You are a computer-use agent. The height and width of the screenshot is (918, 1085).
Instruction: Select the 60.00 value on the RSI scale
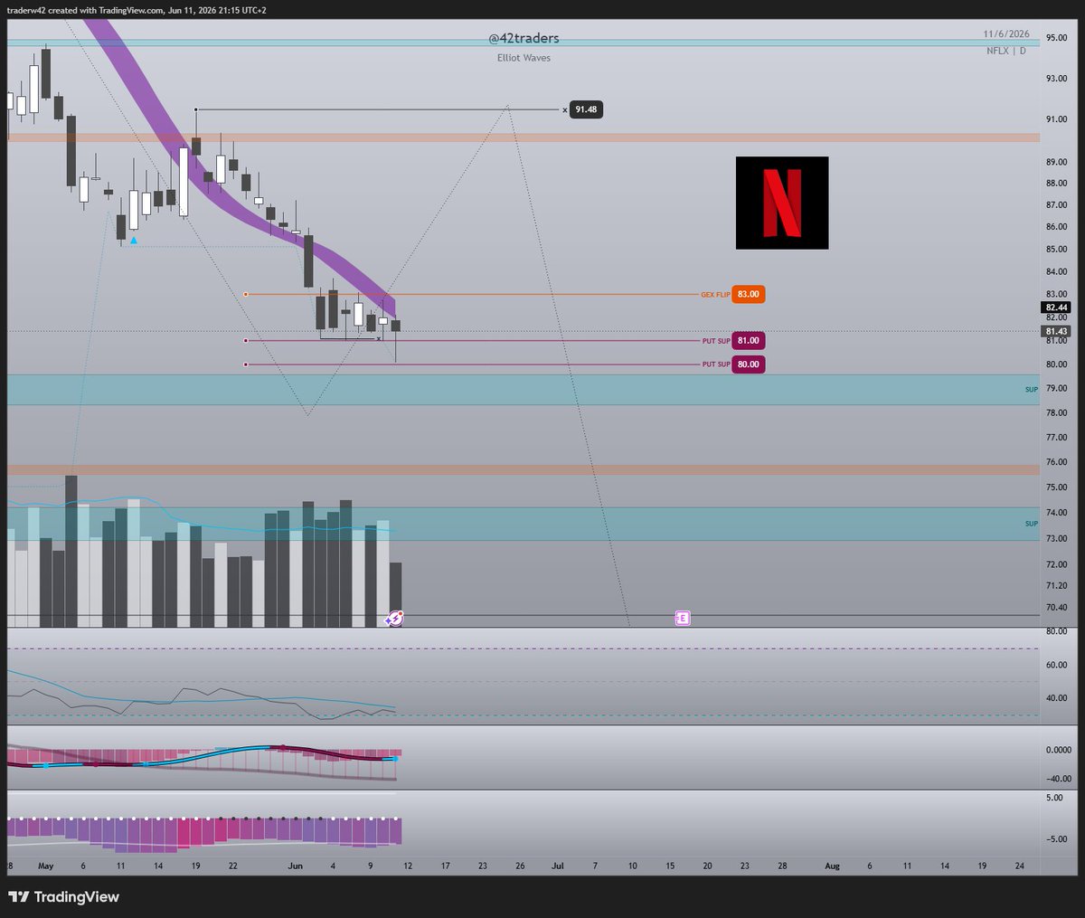(1055, 665)
